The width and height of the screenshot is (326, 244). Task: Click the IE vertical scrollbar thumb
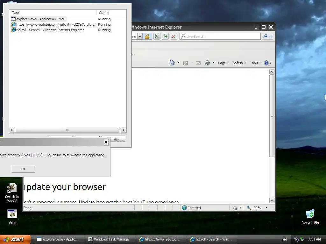pyautogui.click(x=272, y=116)
